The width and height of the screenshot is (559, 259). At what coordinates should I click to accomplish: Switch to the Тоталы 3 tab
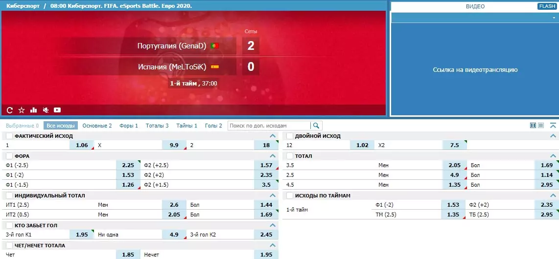tap(157, 126)
